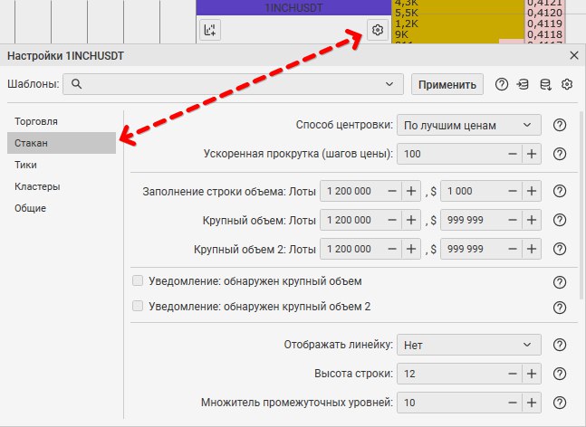586x427 pixels.
Task: Click the chart-add icon below the 1INCHUSDT header
Action: tap(210, 31)
